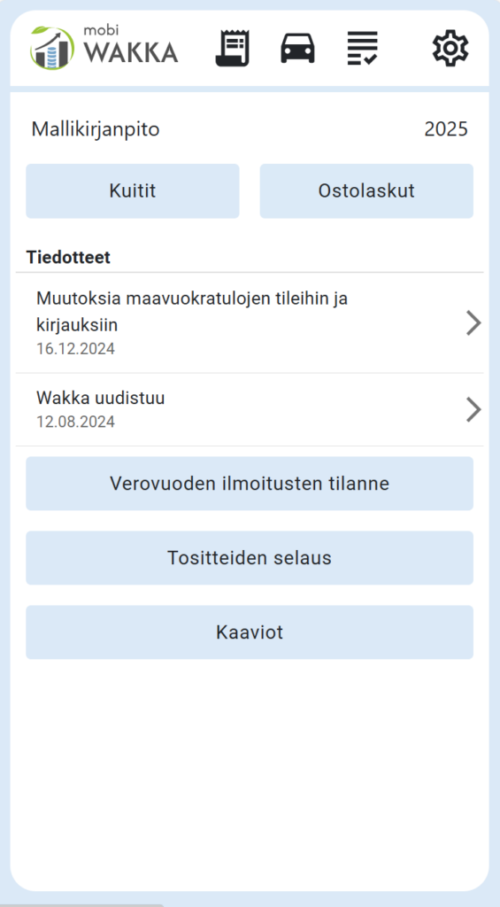
Task: Open the car trip log icon
Action: click(x=297, y=48)
